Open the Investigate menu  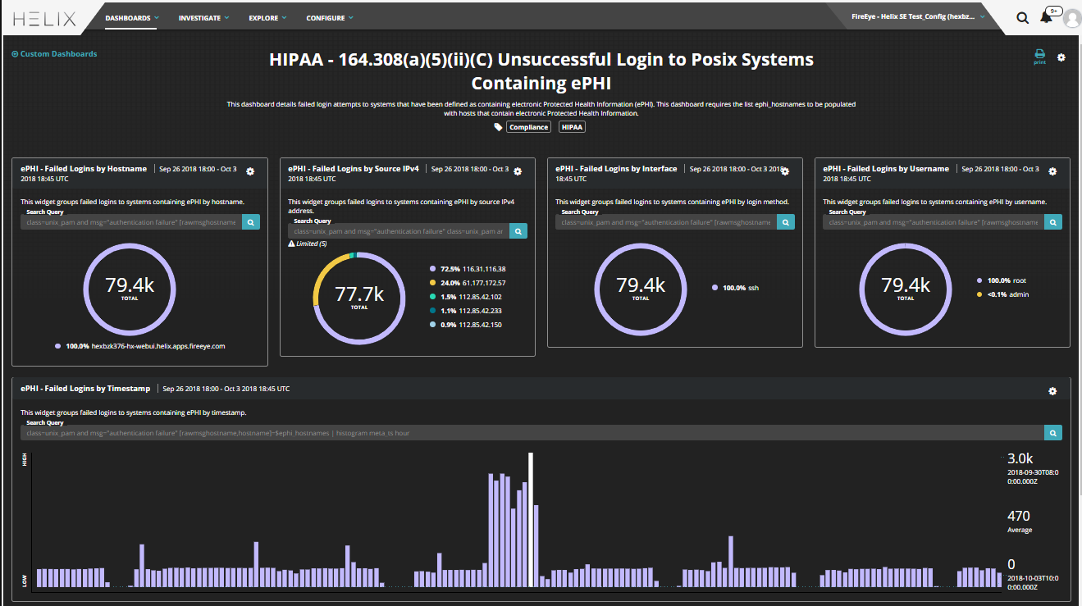[204, 17]
